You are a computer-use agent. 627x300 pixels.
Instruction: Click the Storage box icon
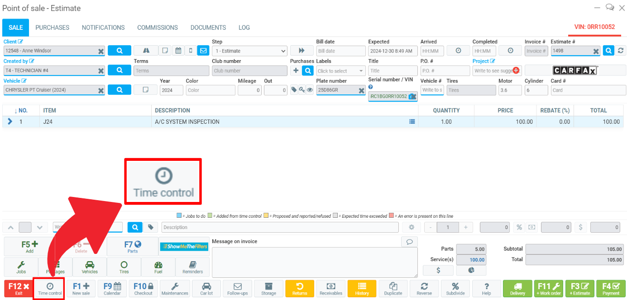click(268, 288)
